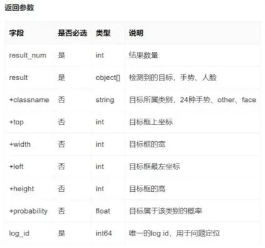265x248 pixels.
Task: Click the 返回参数 heading
Action: pos(19,7)
